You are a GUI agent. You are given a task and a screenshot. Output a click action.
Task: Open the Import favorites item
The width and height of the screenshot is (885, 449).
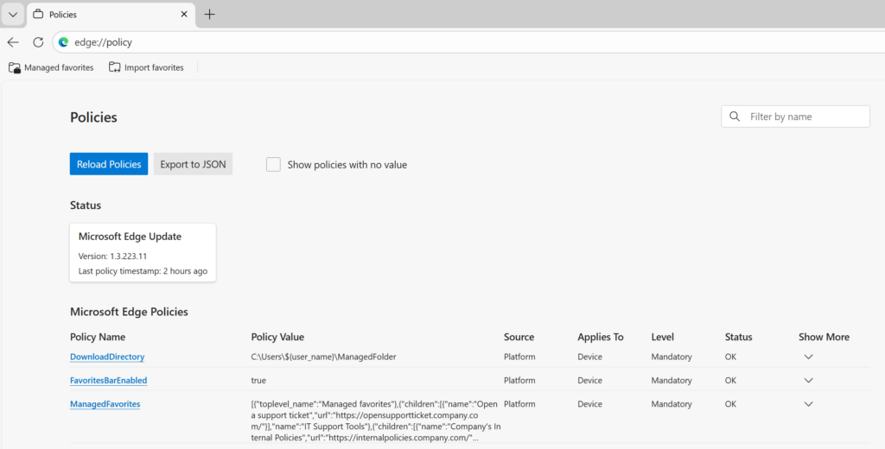tap(146, 67)
